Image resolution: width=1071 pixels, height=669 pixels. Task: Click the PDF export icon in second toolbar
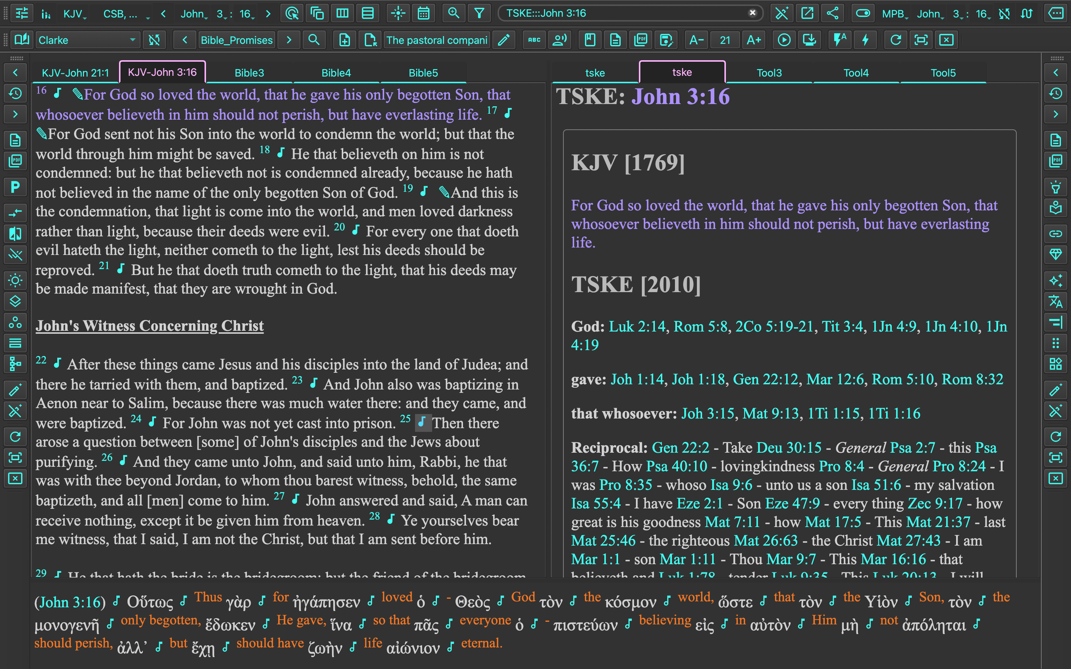pos(640,40)
